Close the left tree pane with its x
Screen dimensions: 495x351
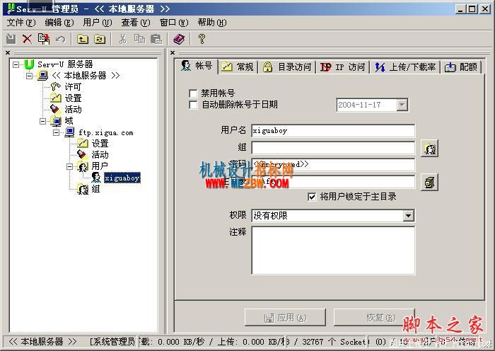click(8, 52)
